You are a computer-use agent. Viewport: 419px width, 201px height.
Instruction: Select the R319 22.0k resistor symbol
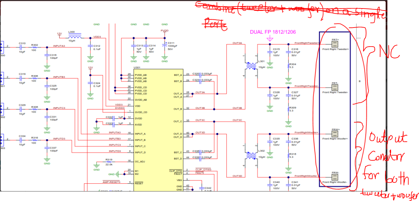point(109,162)
